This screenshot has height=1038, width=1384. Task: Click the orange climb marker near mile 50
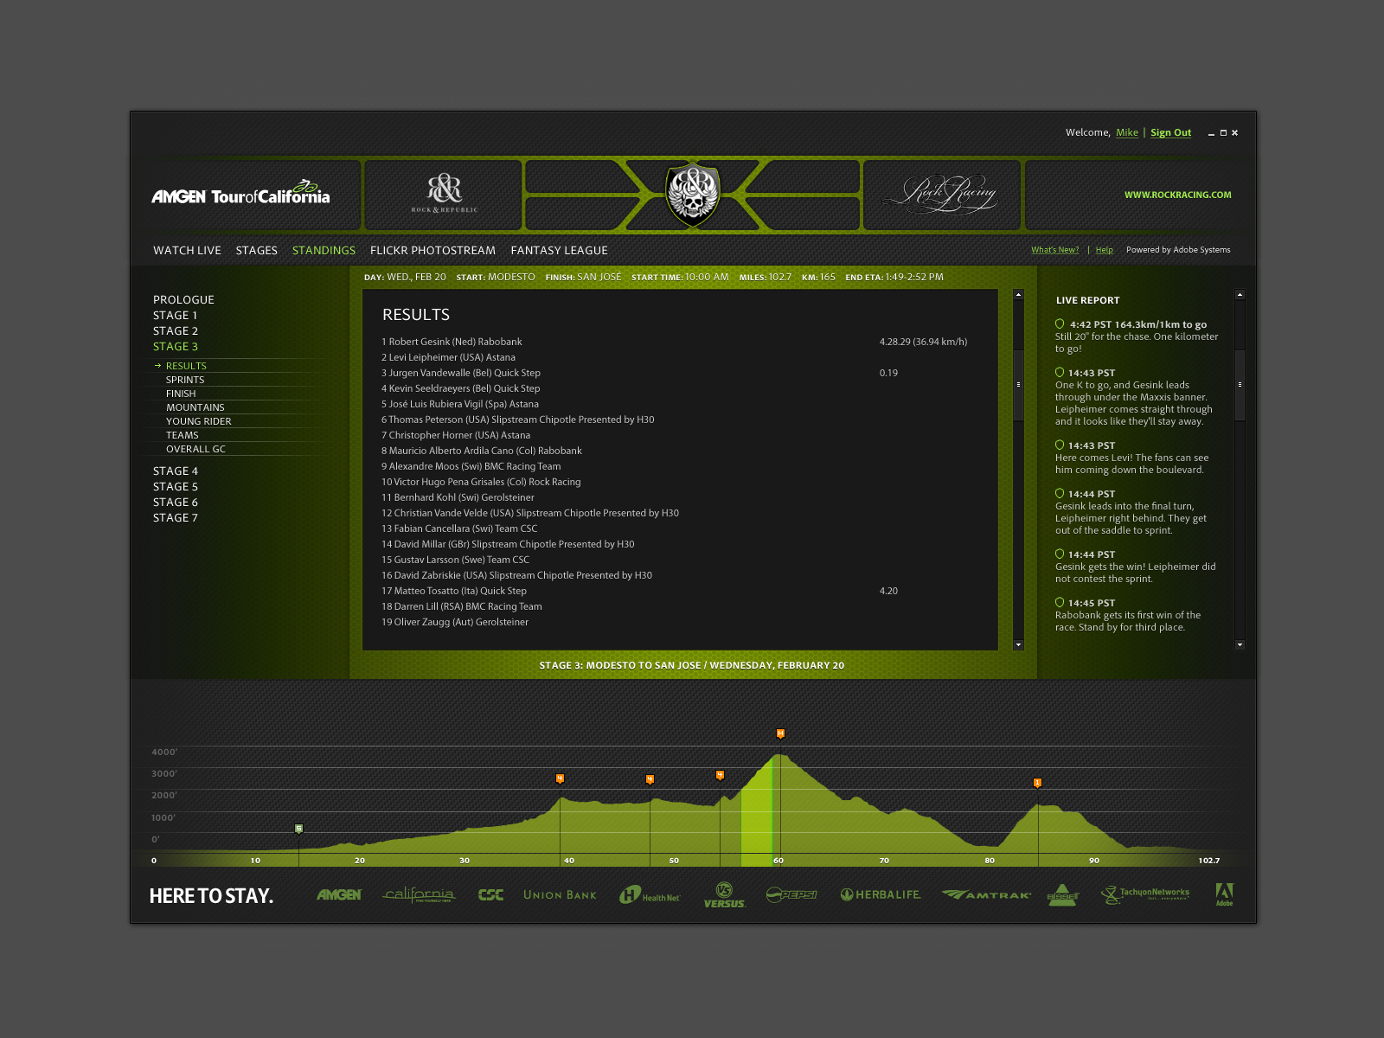pyautogui.click(x=650, y=779)
